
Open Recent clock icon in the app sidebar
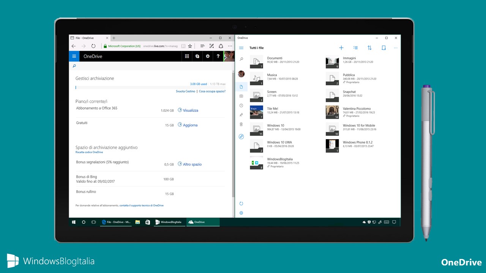click(x=241, y=105)
